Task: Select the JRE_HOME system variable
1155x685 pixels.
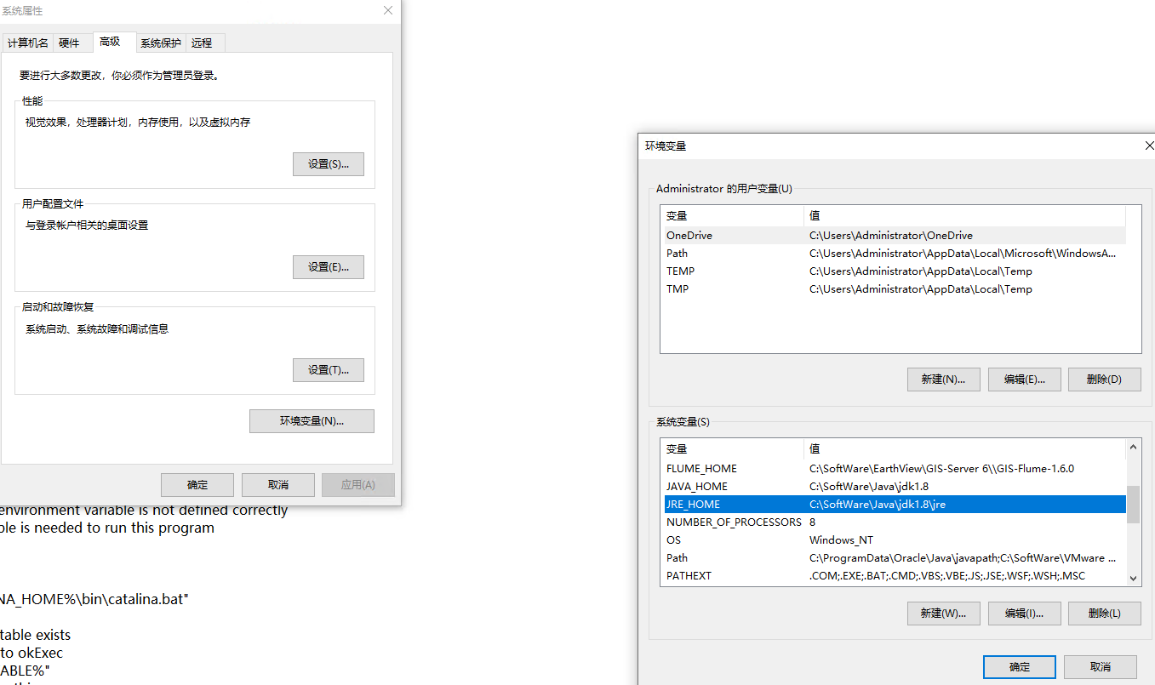Action: coord(893,505)
